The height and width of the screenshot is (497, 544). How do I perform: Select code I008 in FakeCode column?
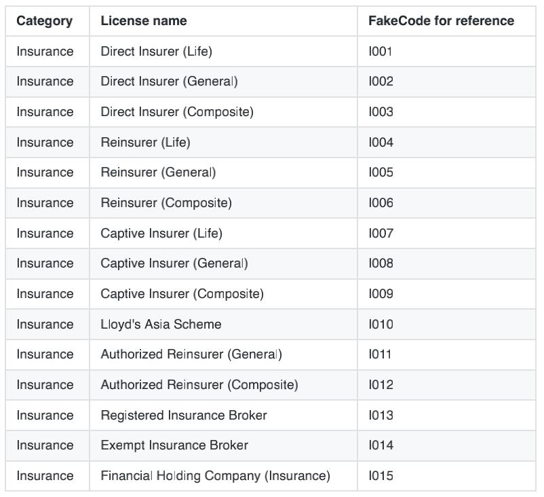(381, 263)
